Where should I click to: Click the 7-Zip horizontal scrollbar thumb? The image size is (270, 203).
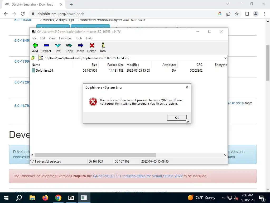tap(95, 155)
